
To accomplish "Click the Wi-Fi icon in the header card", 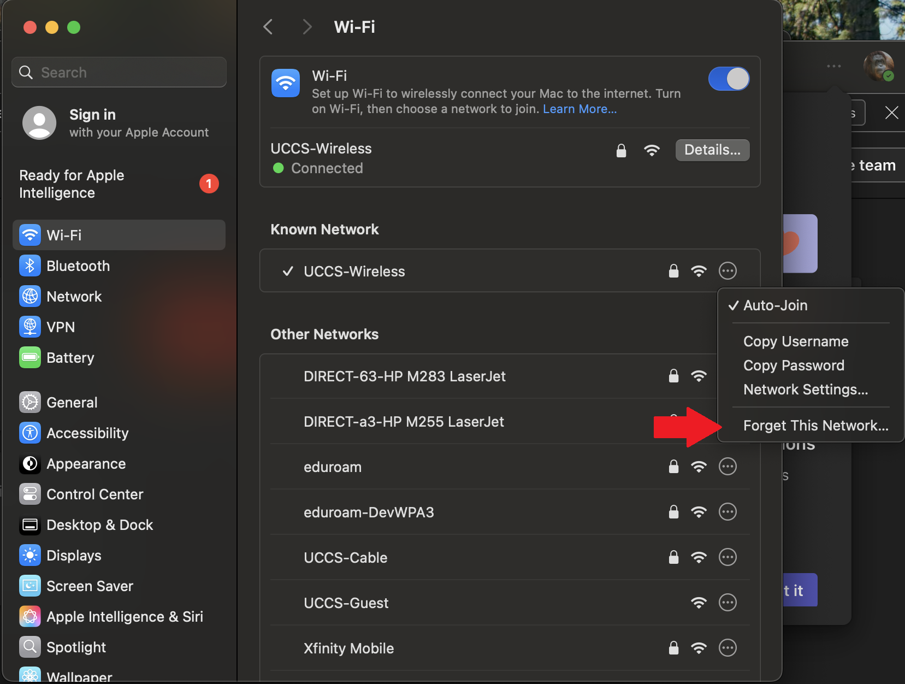I will [x=285, y=83].
